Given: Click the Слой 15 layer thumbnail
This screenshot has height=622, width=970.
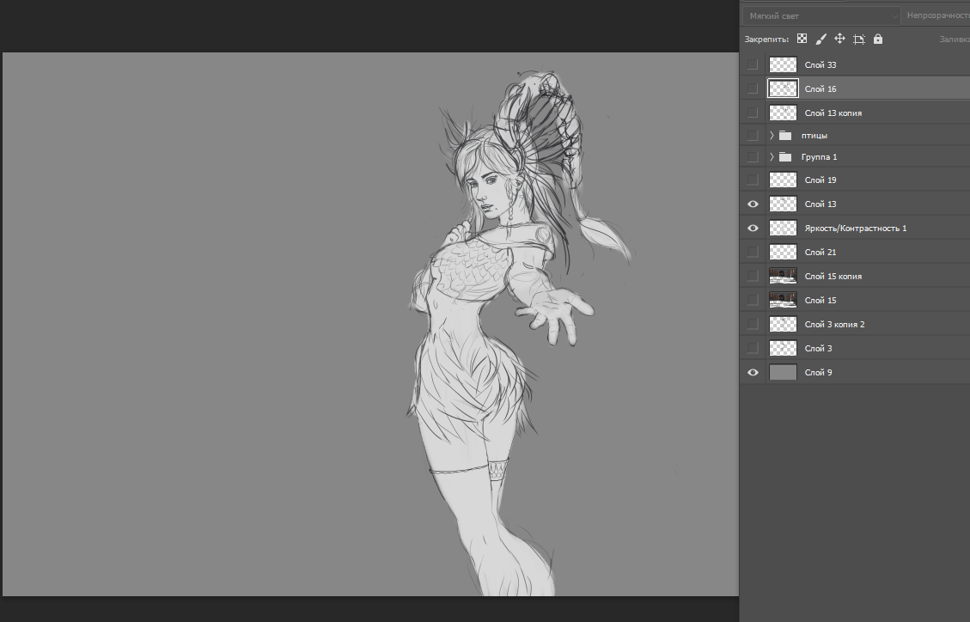Looking at the screenshot, I should point(783,301).
